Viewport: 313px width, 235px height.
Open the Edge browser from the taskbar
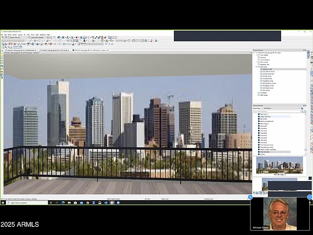point(63,202)
